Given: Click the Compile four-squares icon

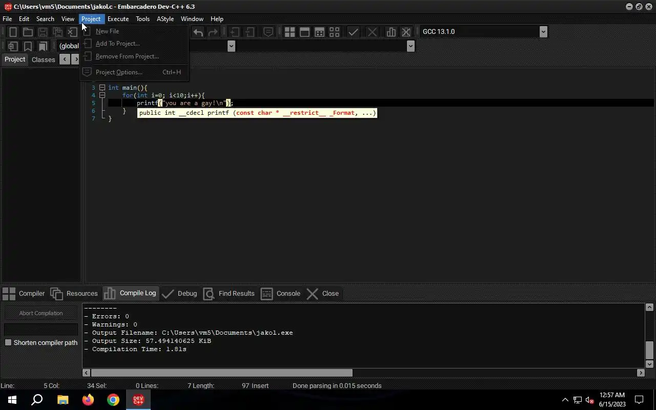Looking at the screenshot, I should 290,32.
